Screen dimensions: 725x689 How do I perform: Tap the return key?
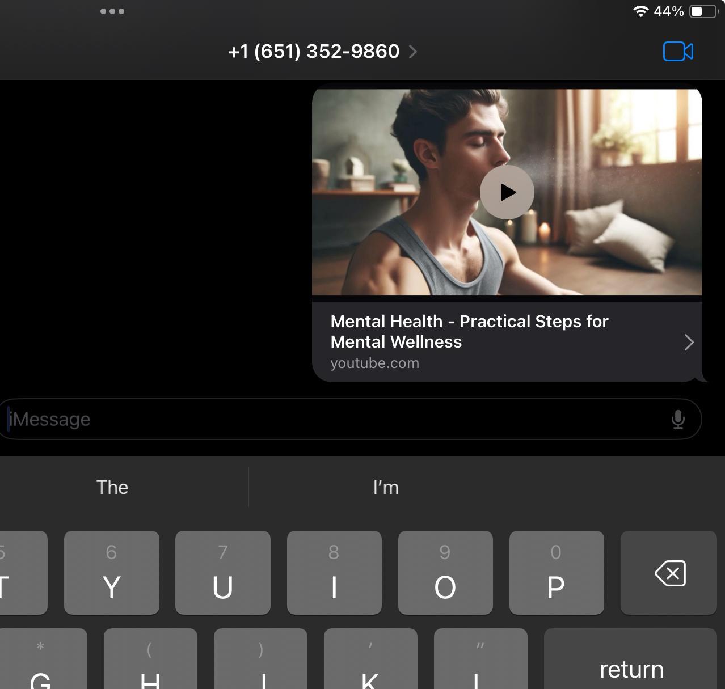[631, 659]
